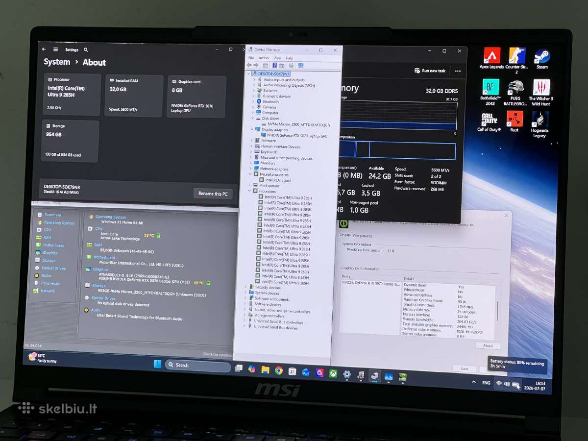Viewport: 588px width, 441px height.
Task: Open the three-dot more menu in Task Manager
Action: click(x=458, y=71)
